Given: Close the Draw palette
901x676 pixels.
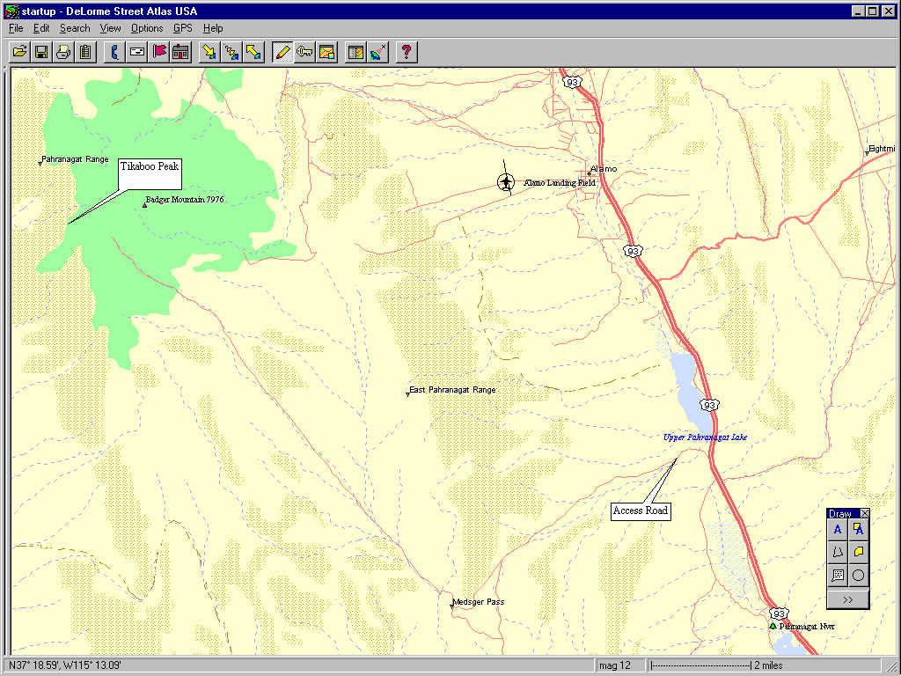Looking at the screenshot, I should point(864,513).
